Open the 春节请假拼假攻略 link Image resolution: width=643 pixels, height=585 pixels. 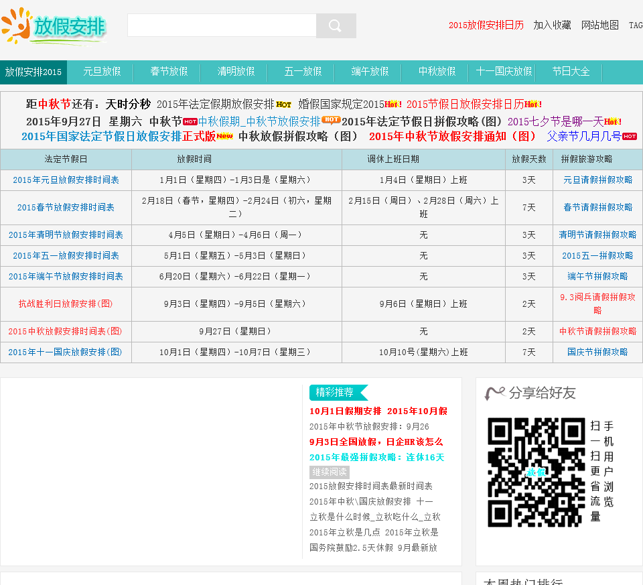click(x=597, y=208)
